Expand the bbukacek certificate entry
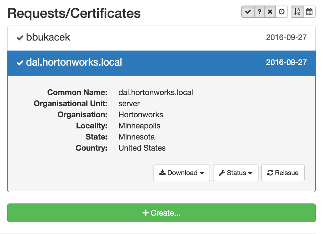323x234 pixels. click(x=48, y=37)
